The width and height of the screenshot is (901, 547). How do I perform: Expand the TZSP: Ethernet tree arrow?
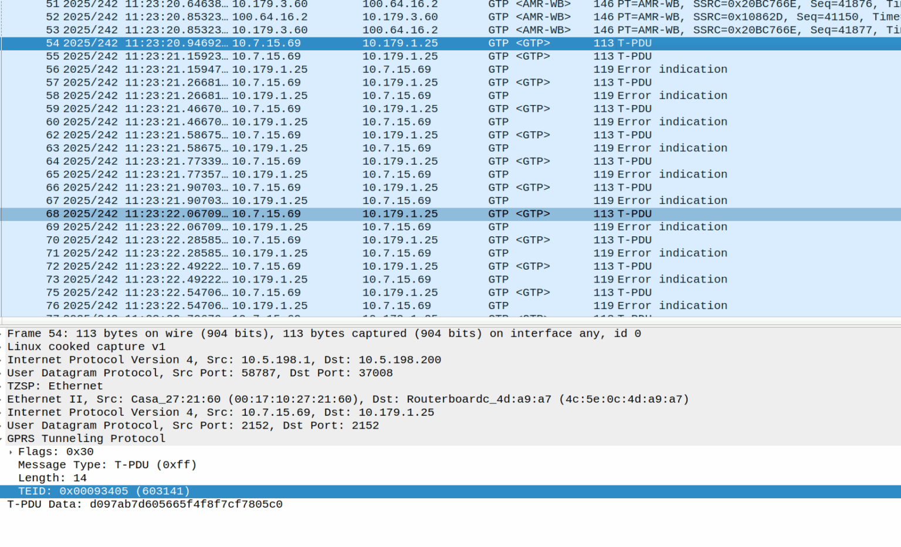click(x=2, y=386)
